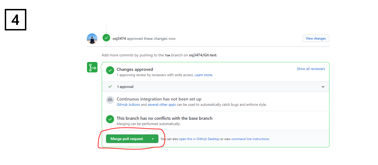Expand the 1 approval row chevron
Image resolution: width=378 pixels, height=165 pixels.
click(323, 87)
